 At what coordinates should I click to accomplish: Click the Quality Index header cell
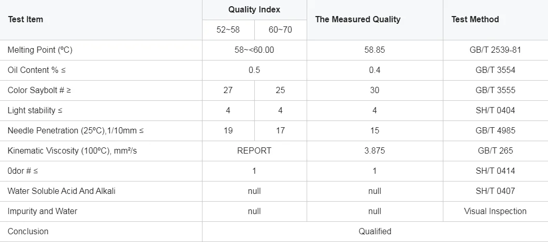pos(254,9)
